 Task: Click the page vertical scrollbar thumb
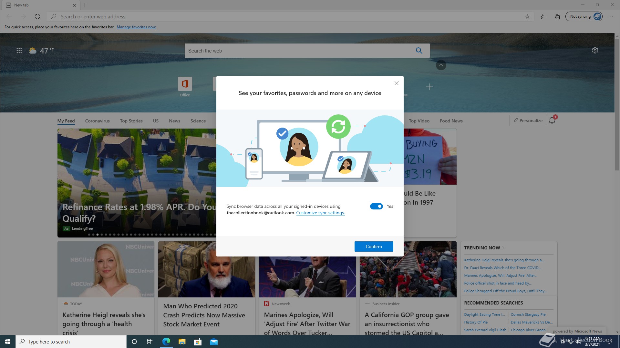click(x=617, y=105)
